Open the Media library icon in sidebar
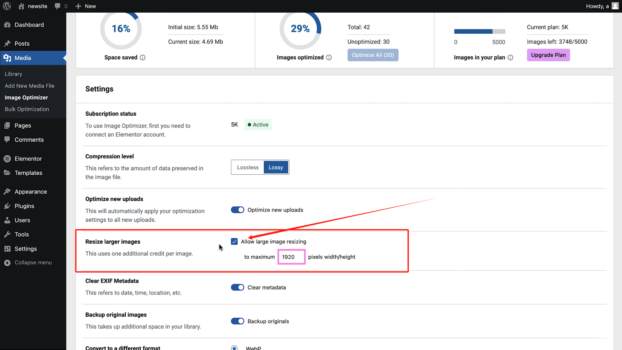 7,58
